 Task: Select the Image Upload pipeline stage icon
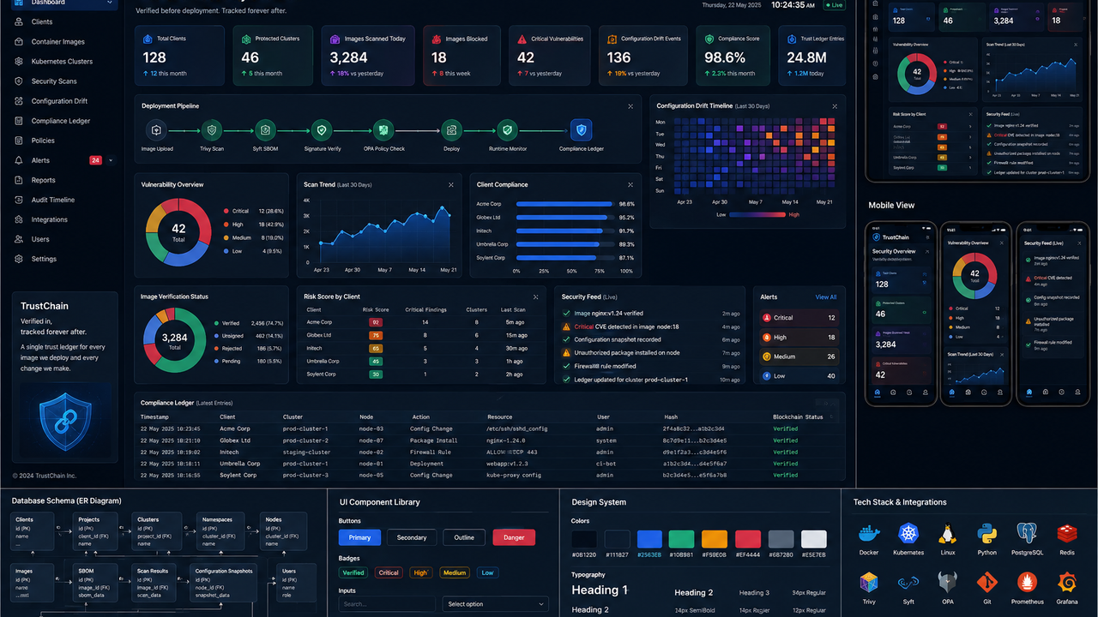(156, 130)
